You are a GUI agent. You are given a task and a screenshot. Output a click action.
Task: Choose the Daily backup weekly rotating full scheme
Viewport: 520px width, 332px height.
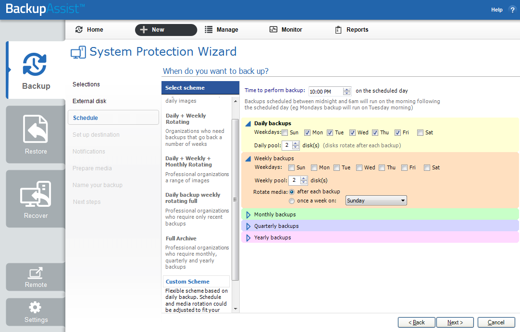(x=193, y=198)
